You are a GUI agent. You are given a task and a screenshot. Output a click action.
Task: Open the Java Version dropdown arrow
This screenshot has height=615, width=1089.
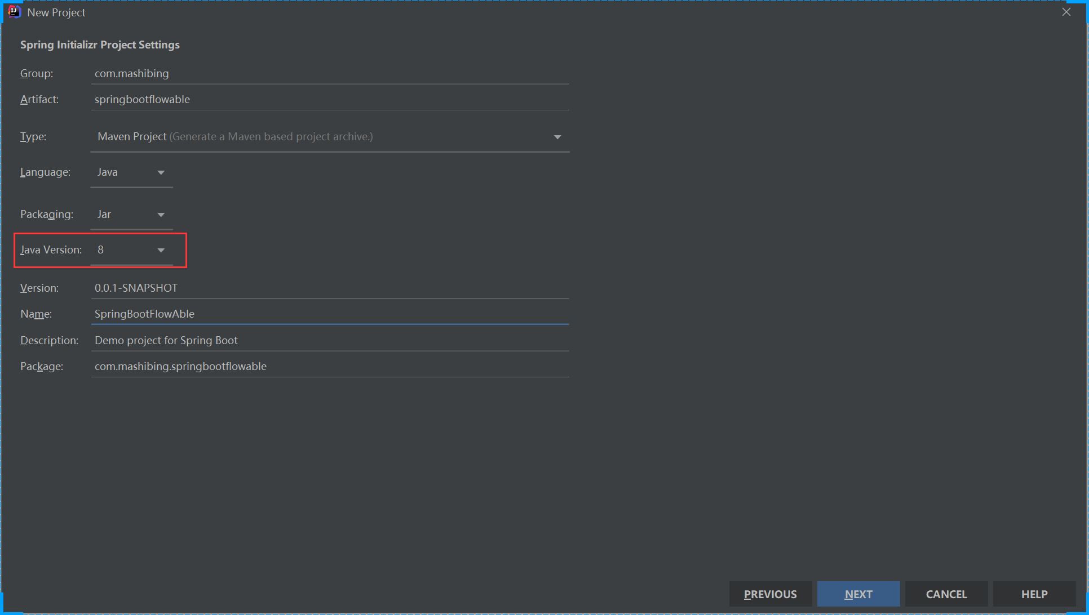click(x=161, y=250)
